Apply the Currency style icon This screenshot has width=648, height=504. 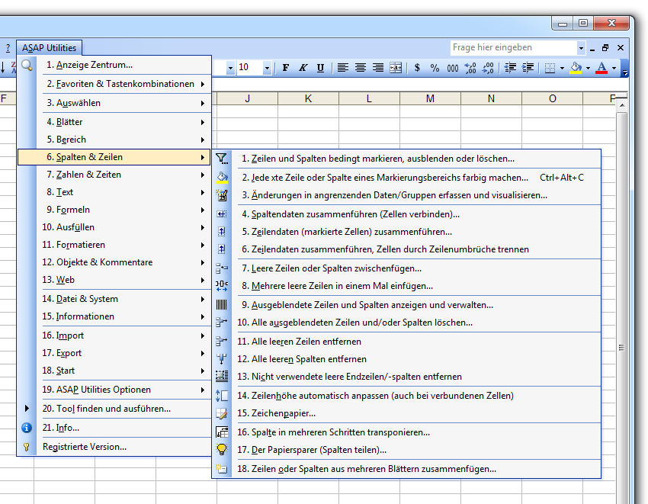416,68
